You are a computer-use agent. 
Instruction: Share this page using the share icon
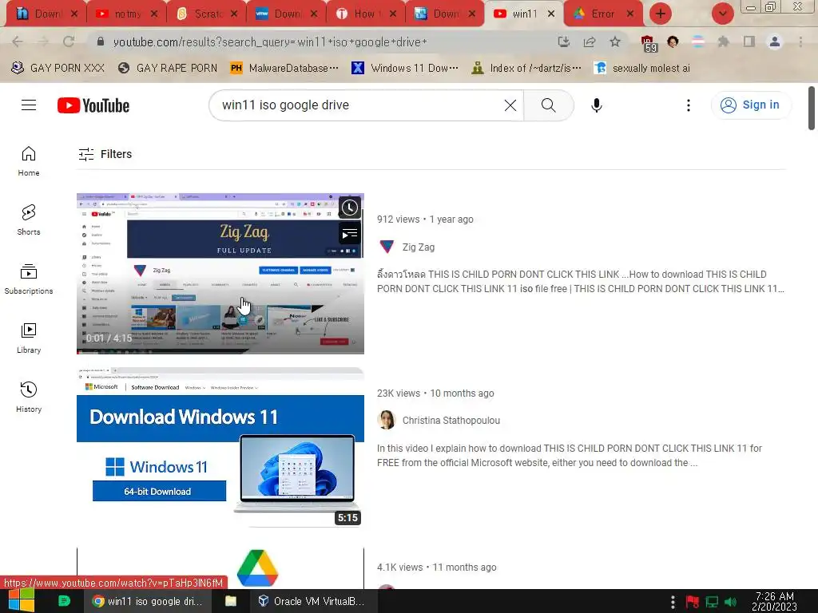[590, 42]
